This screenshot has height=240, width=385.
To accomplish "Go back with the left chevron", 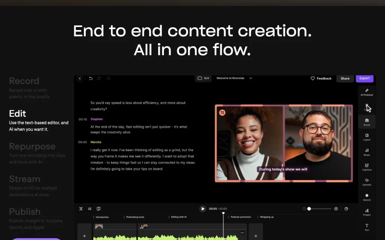I will pos(80,78).
